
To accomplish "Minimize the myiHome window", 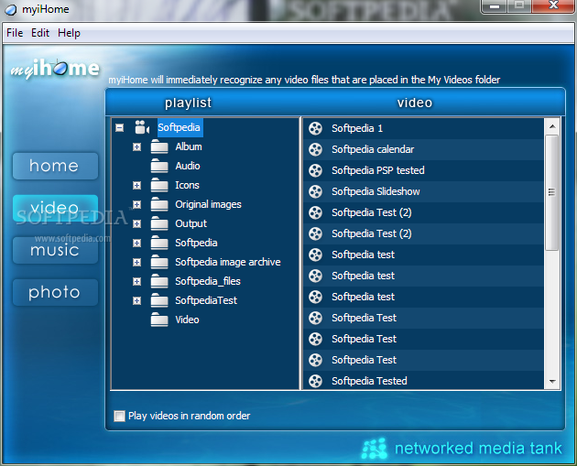I will 495,5.
